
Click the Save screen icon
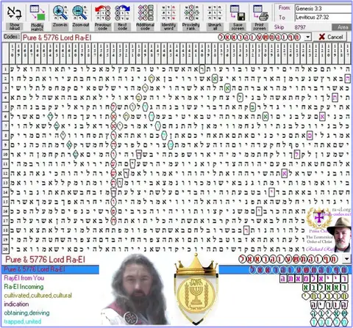pyautogui.click(x=238, y=13)
